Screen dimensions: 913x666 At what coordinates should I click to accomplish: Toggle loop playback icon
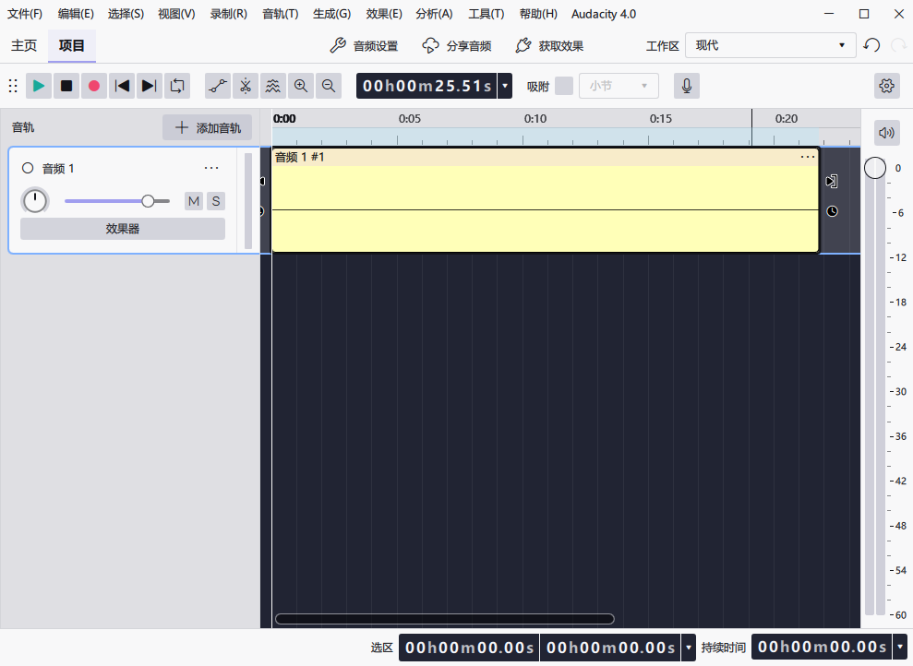coord(177,86)
